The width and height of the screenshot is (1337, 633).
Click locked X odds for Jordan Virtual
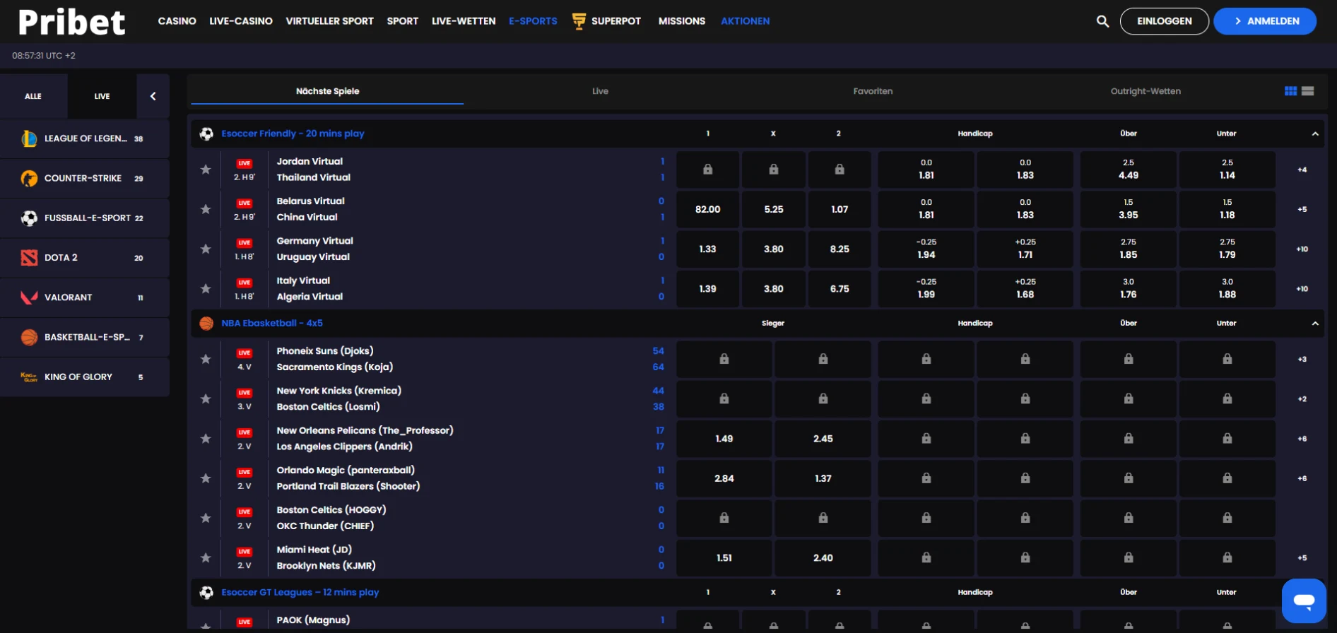(x=774, y=170)
